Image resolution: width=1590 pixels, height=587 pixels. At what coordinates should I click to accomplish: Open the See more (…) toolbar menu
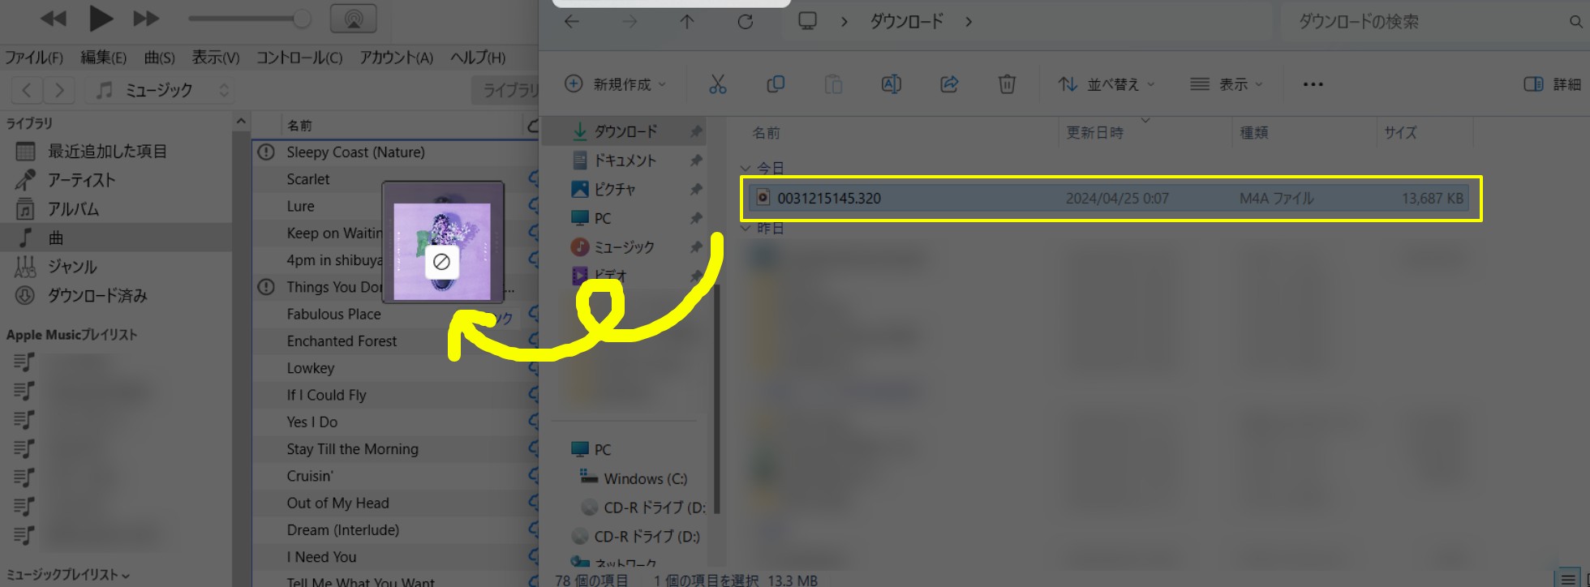tap(1313, 84)
